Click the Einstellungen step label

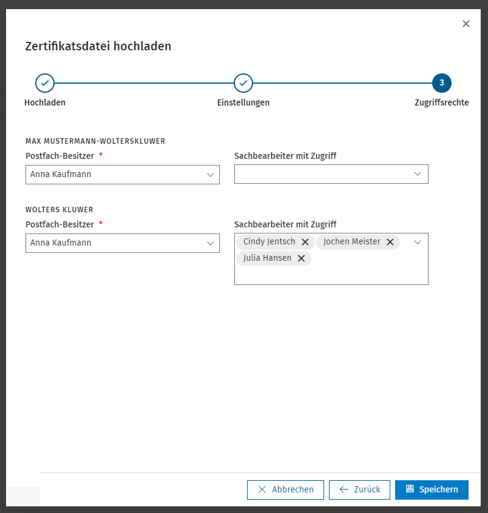(x=243, y=102)
